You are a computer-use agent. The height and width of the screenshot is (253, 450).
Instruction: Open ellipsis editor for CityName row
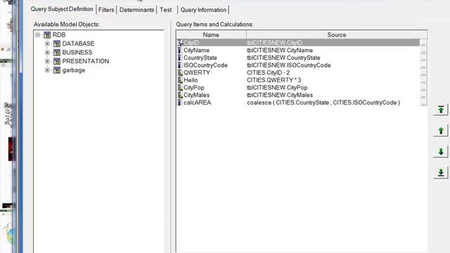click(x=423, y=50)
